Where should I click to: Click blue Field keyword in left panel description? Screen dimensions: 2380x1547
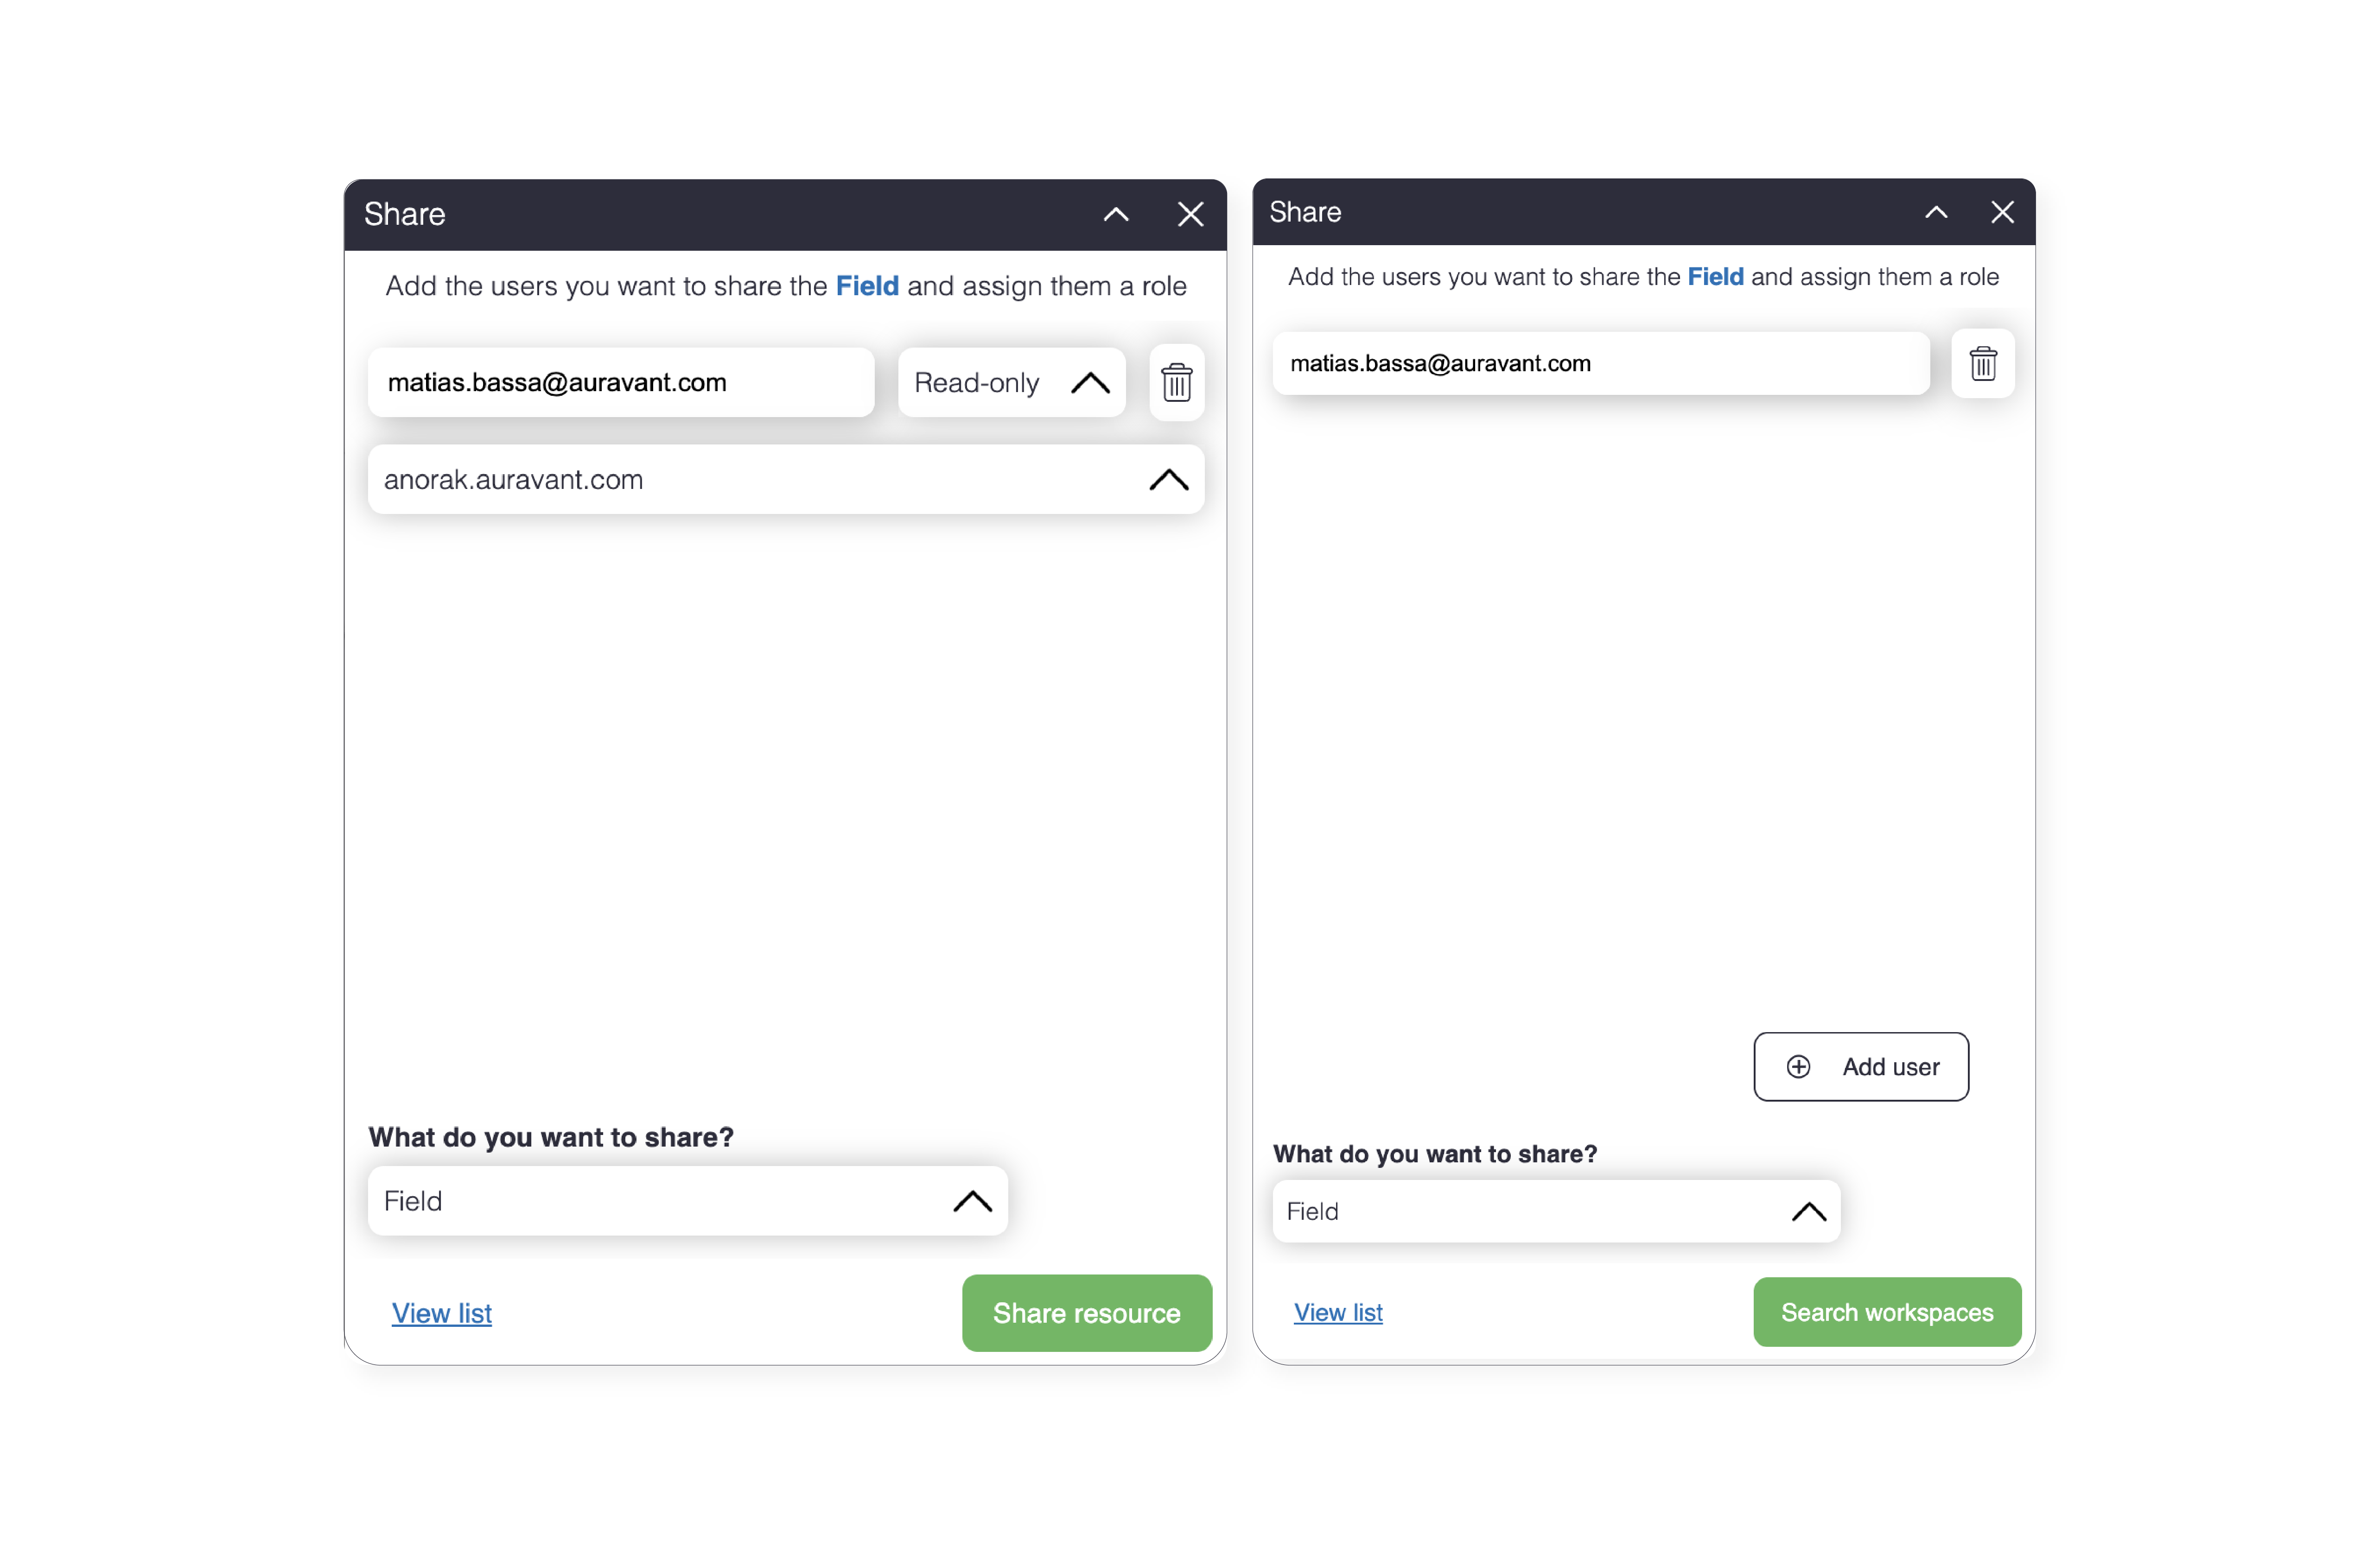866,286
